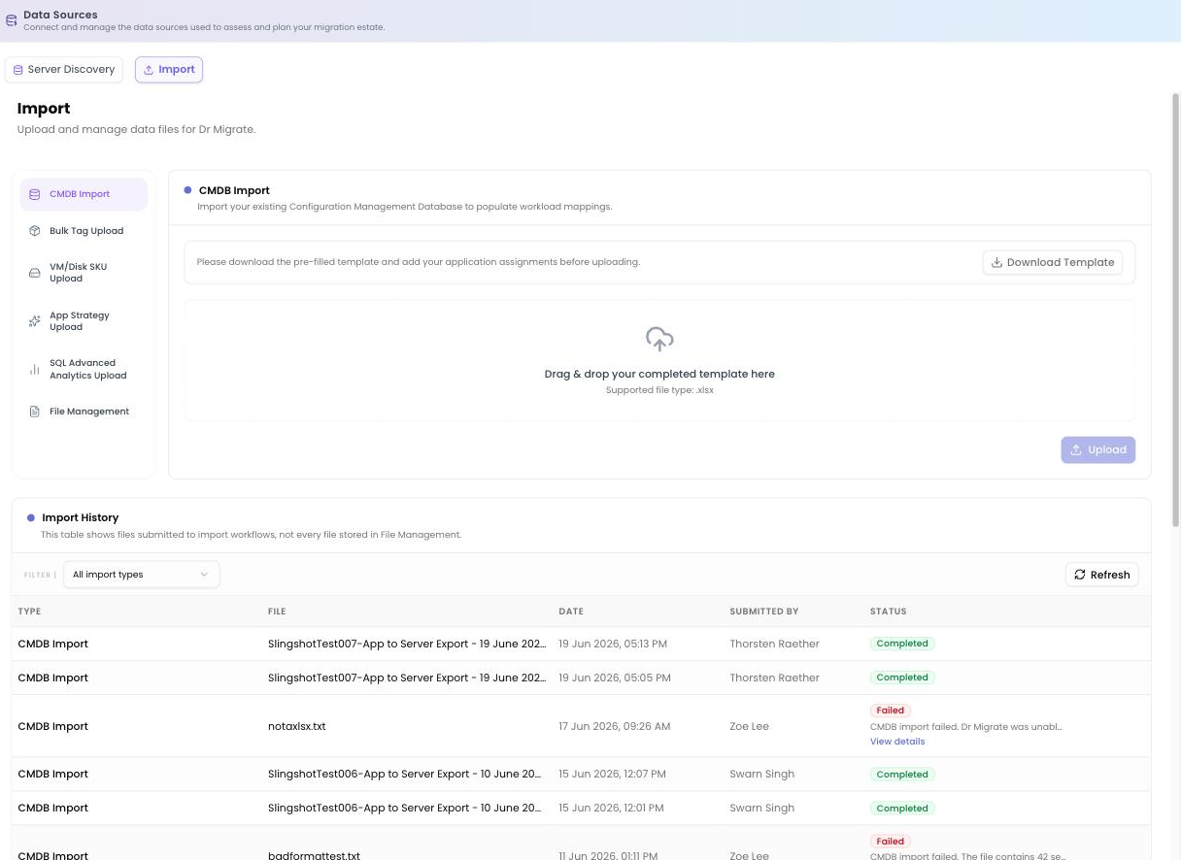1181x860 pixels.
Task: Click the FILE column header
Action: [x=277, y=612]
